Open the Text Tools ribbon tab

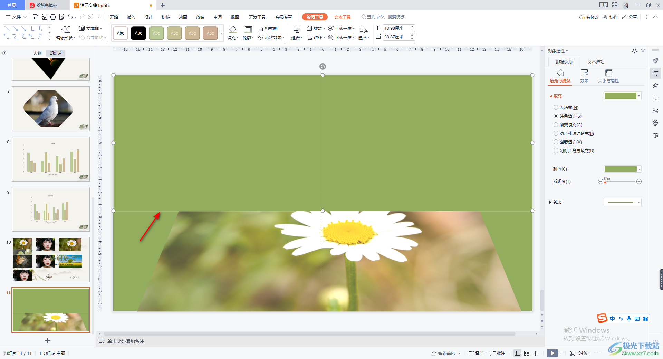click(x=342, y=17)
